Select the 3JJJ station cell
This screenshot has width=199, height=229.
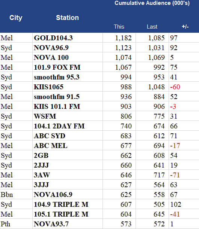click(68, 185)
